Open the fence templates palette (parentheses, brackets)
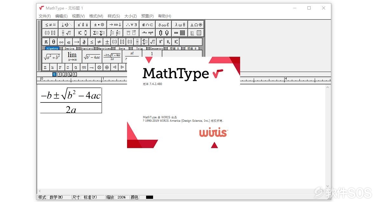The image size is (377, 202). 50,33
